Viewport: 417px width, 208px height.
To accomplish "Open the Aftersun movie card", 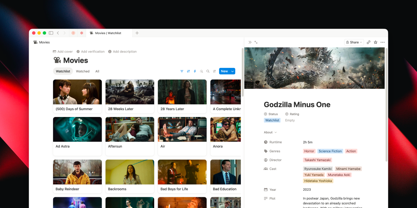I will 130,136.
